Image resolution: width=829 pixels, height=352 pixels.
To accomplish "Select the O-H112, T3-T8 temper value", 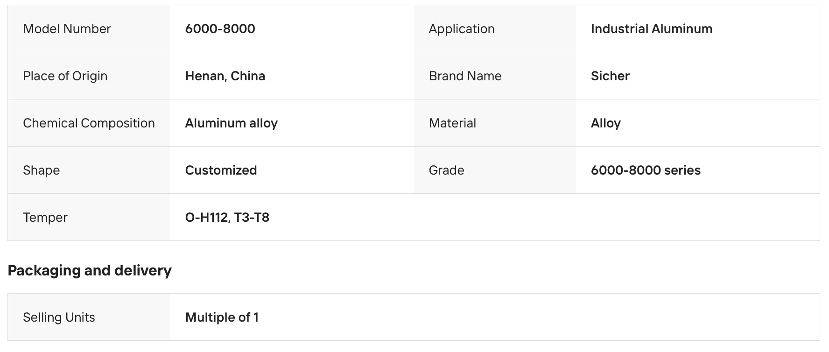I will tap(227, 218).
